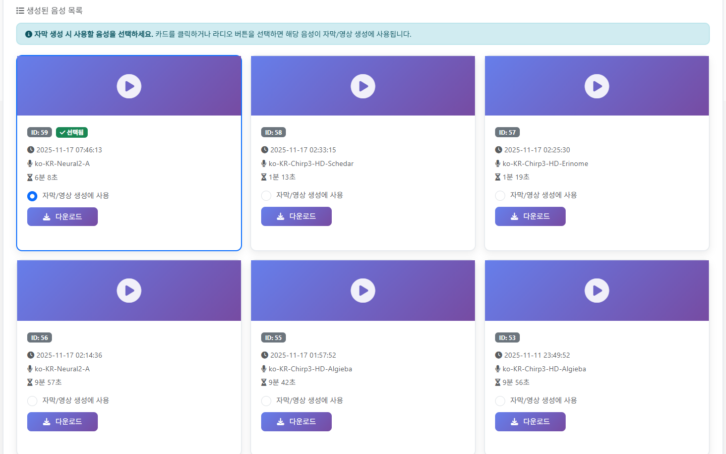The height and width of the screenshot is (454, 726).
Task: Click the timestamp 2025-11-11 23:49:52
Action: point(537,355)
